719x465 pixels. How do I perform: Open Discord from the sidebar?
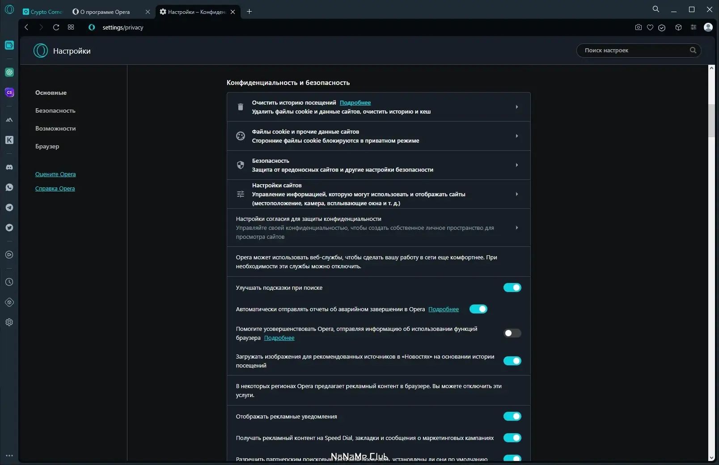9,167
